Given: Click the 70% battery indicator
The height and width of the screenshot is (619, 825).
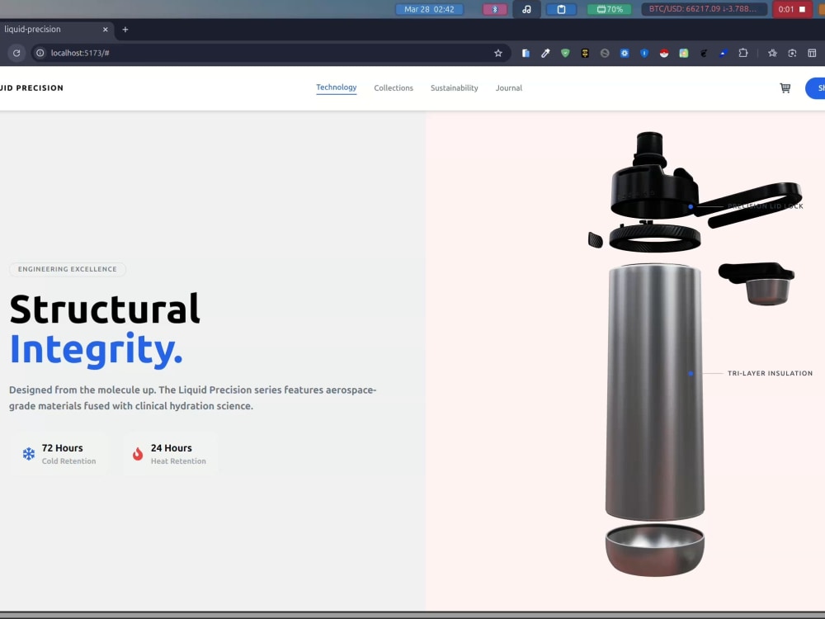Looking at the screenshot, I should [610, 9].
